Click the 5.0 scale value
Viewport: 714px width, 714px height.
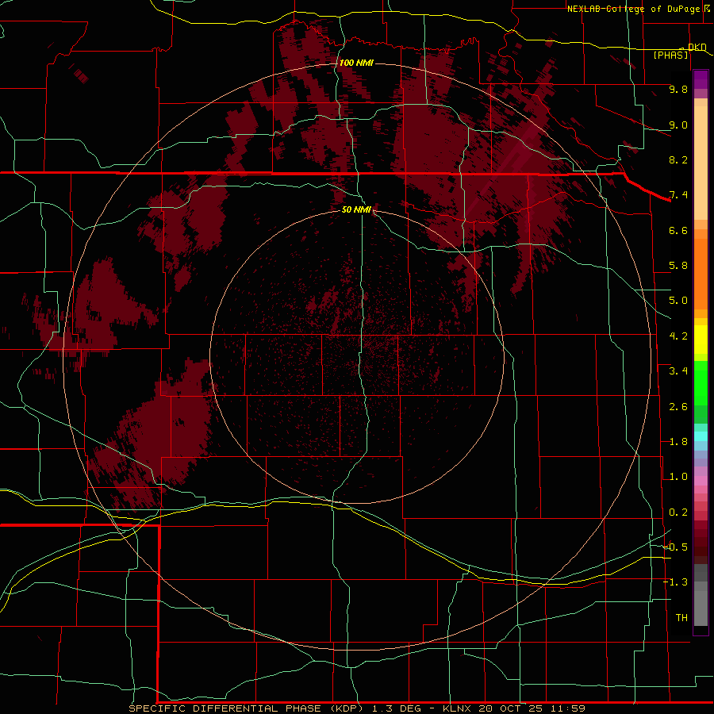pyautogui.click(x=678, y=301)
